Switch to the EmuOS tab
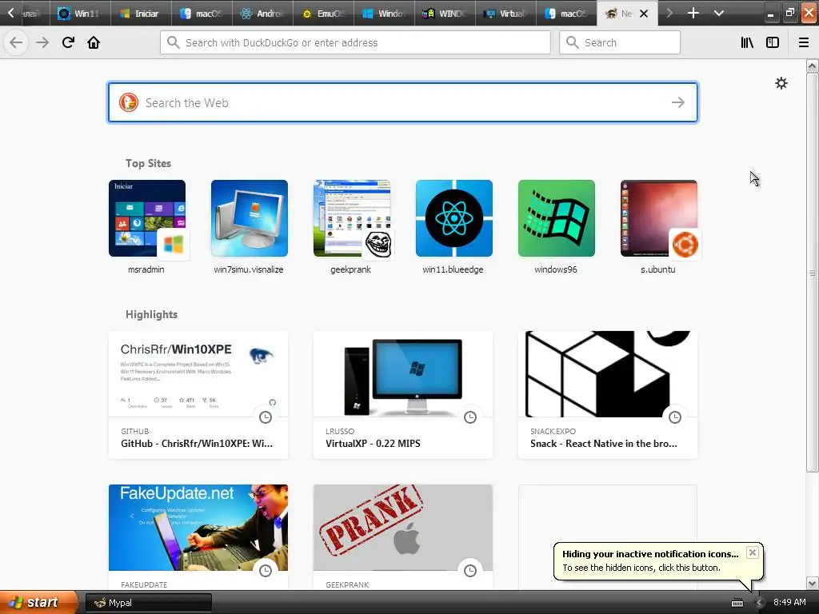819x614 pixels. (324, 13)
